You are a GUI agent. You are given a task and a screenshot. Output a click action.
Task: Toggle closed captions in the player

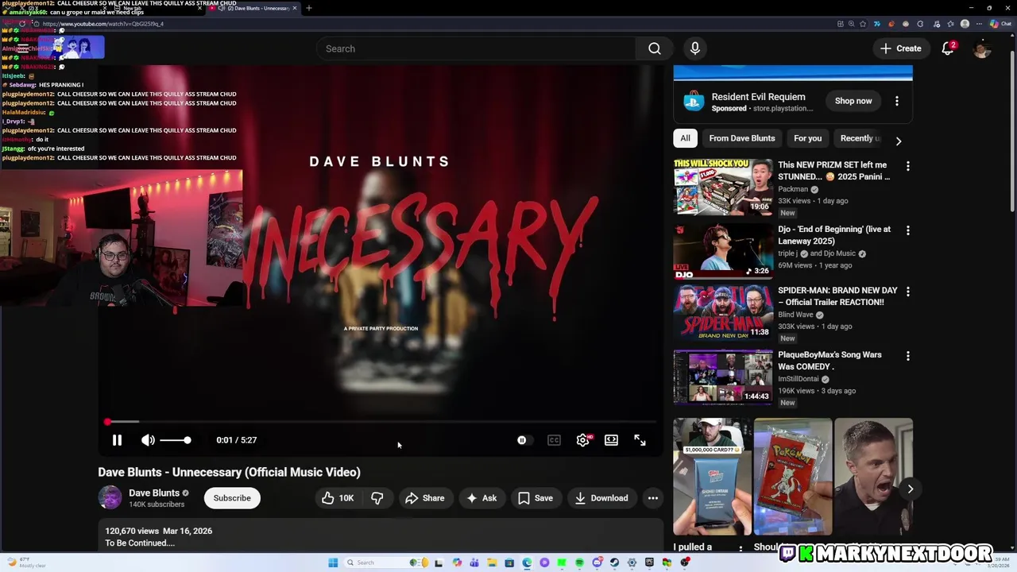coord(554,440)
